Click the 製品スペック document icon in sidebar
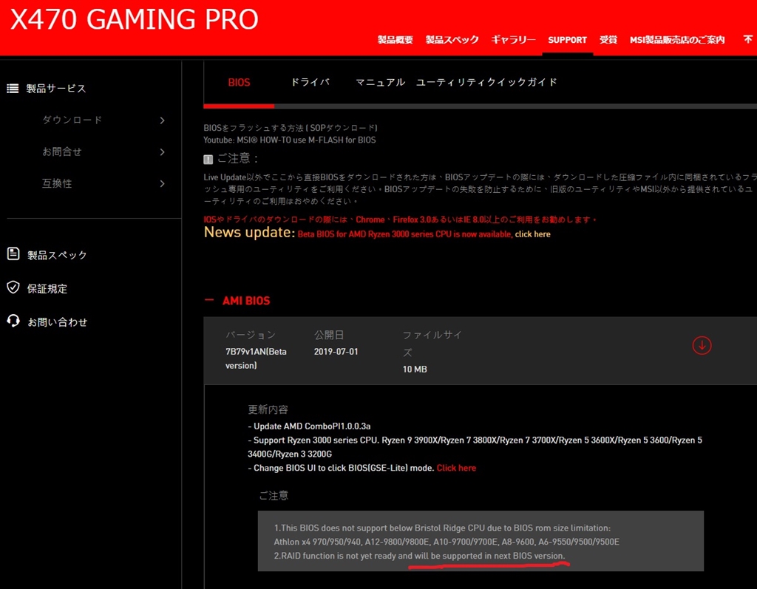Image resolution: width=757 pixels, height=589 pixels. 13,254
